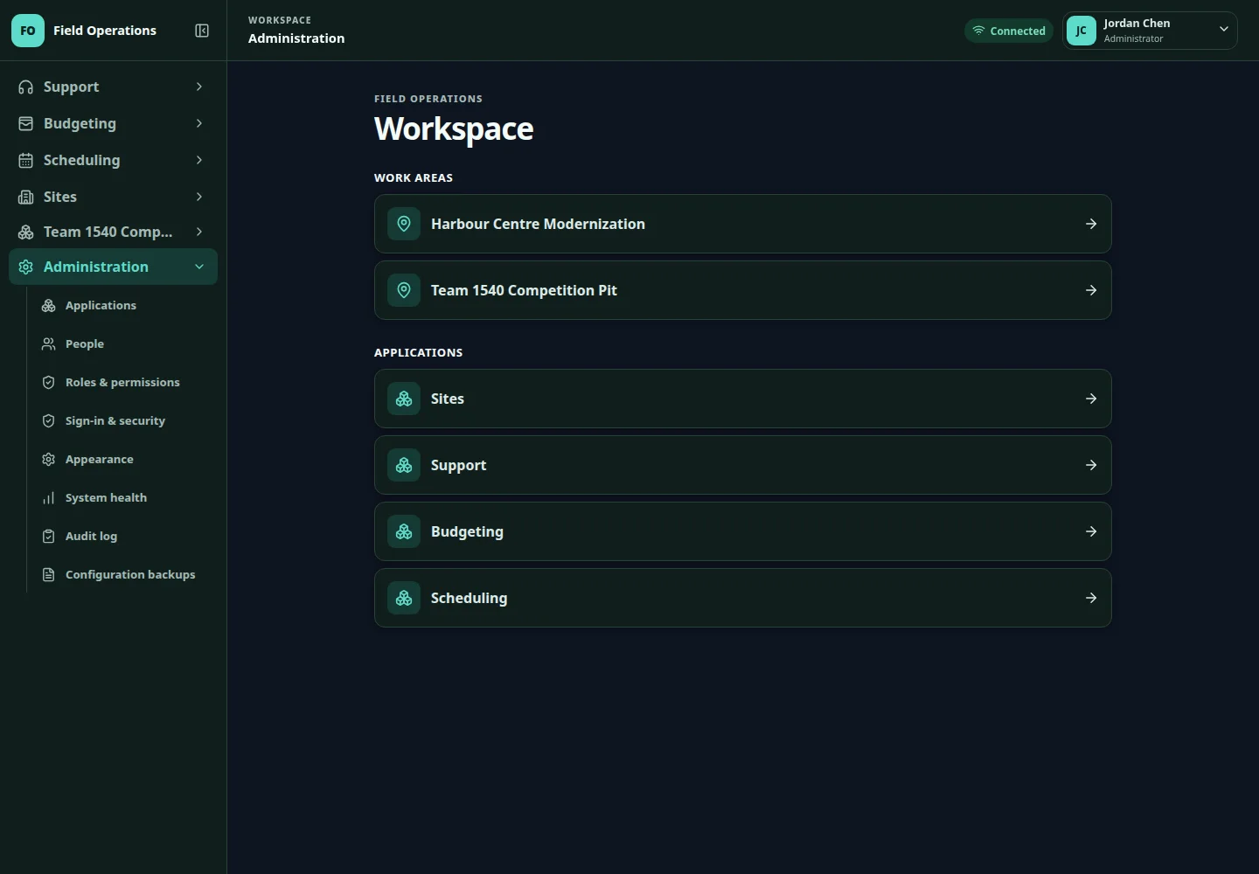The height and width of the screenshot is (874, 1259).
Task: Expand the Scheduling section chevron
Action: pyautogui.click(x=199, y=160)
